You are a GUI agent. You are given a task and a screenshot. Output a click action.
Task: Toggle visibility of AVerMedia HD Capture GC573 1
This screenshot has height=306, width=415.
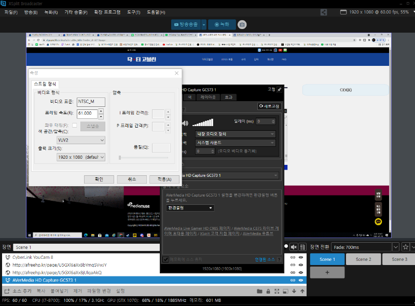(301, 280)
